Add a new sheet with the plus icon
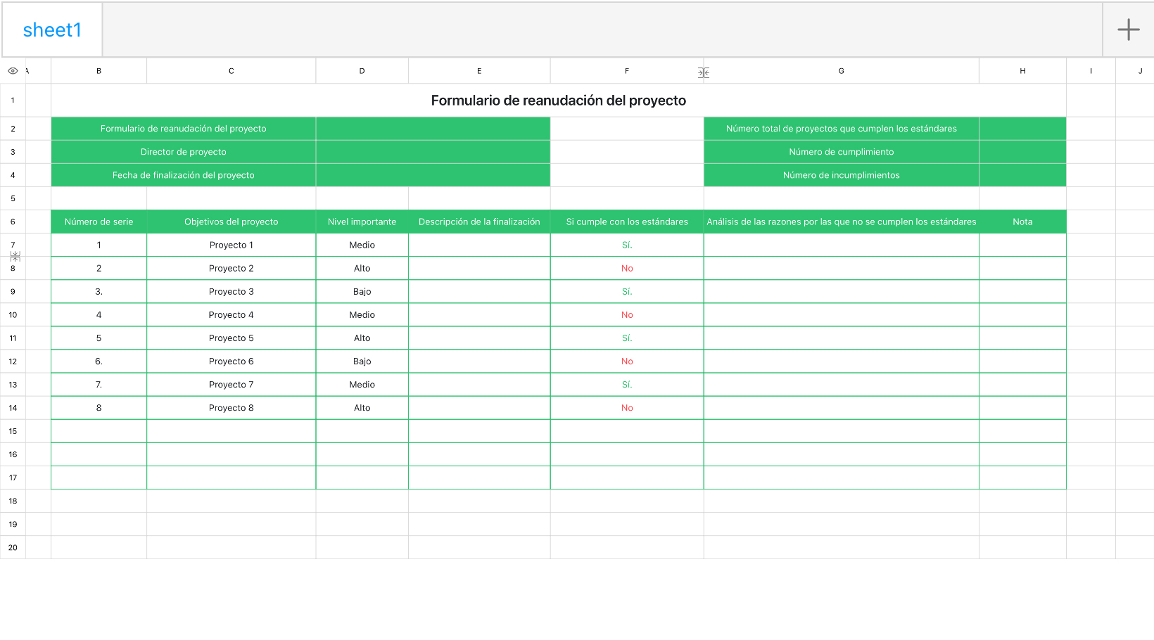Screen dimensions: 1154x640 (x=1128, y=30)
